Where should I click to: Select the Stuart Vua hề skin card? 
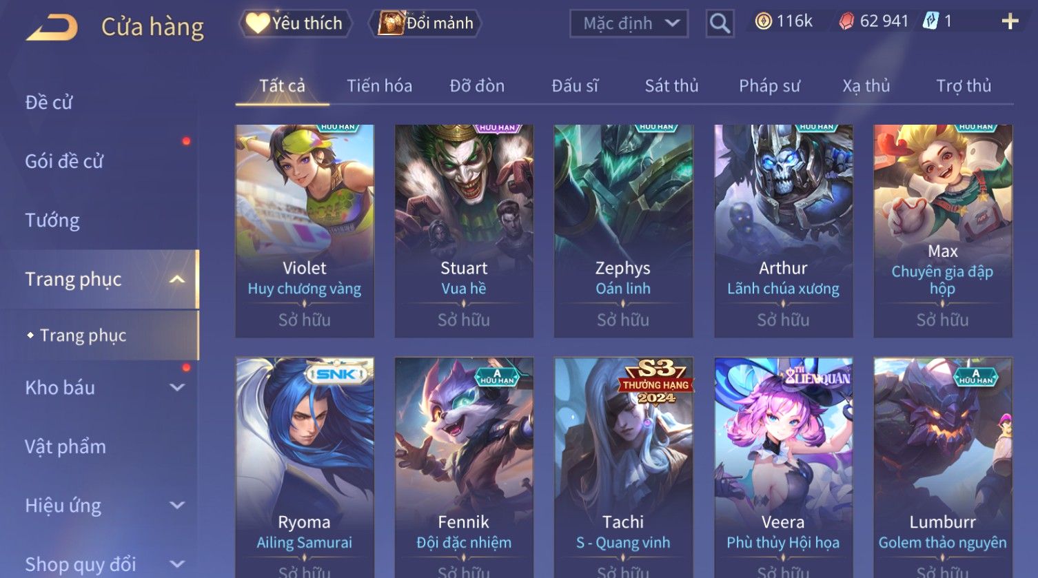(464, 231)
